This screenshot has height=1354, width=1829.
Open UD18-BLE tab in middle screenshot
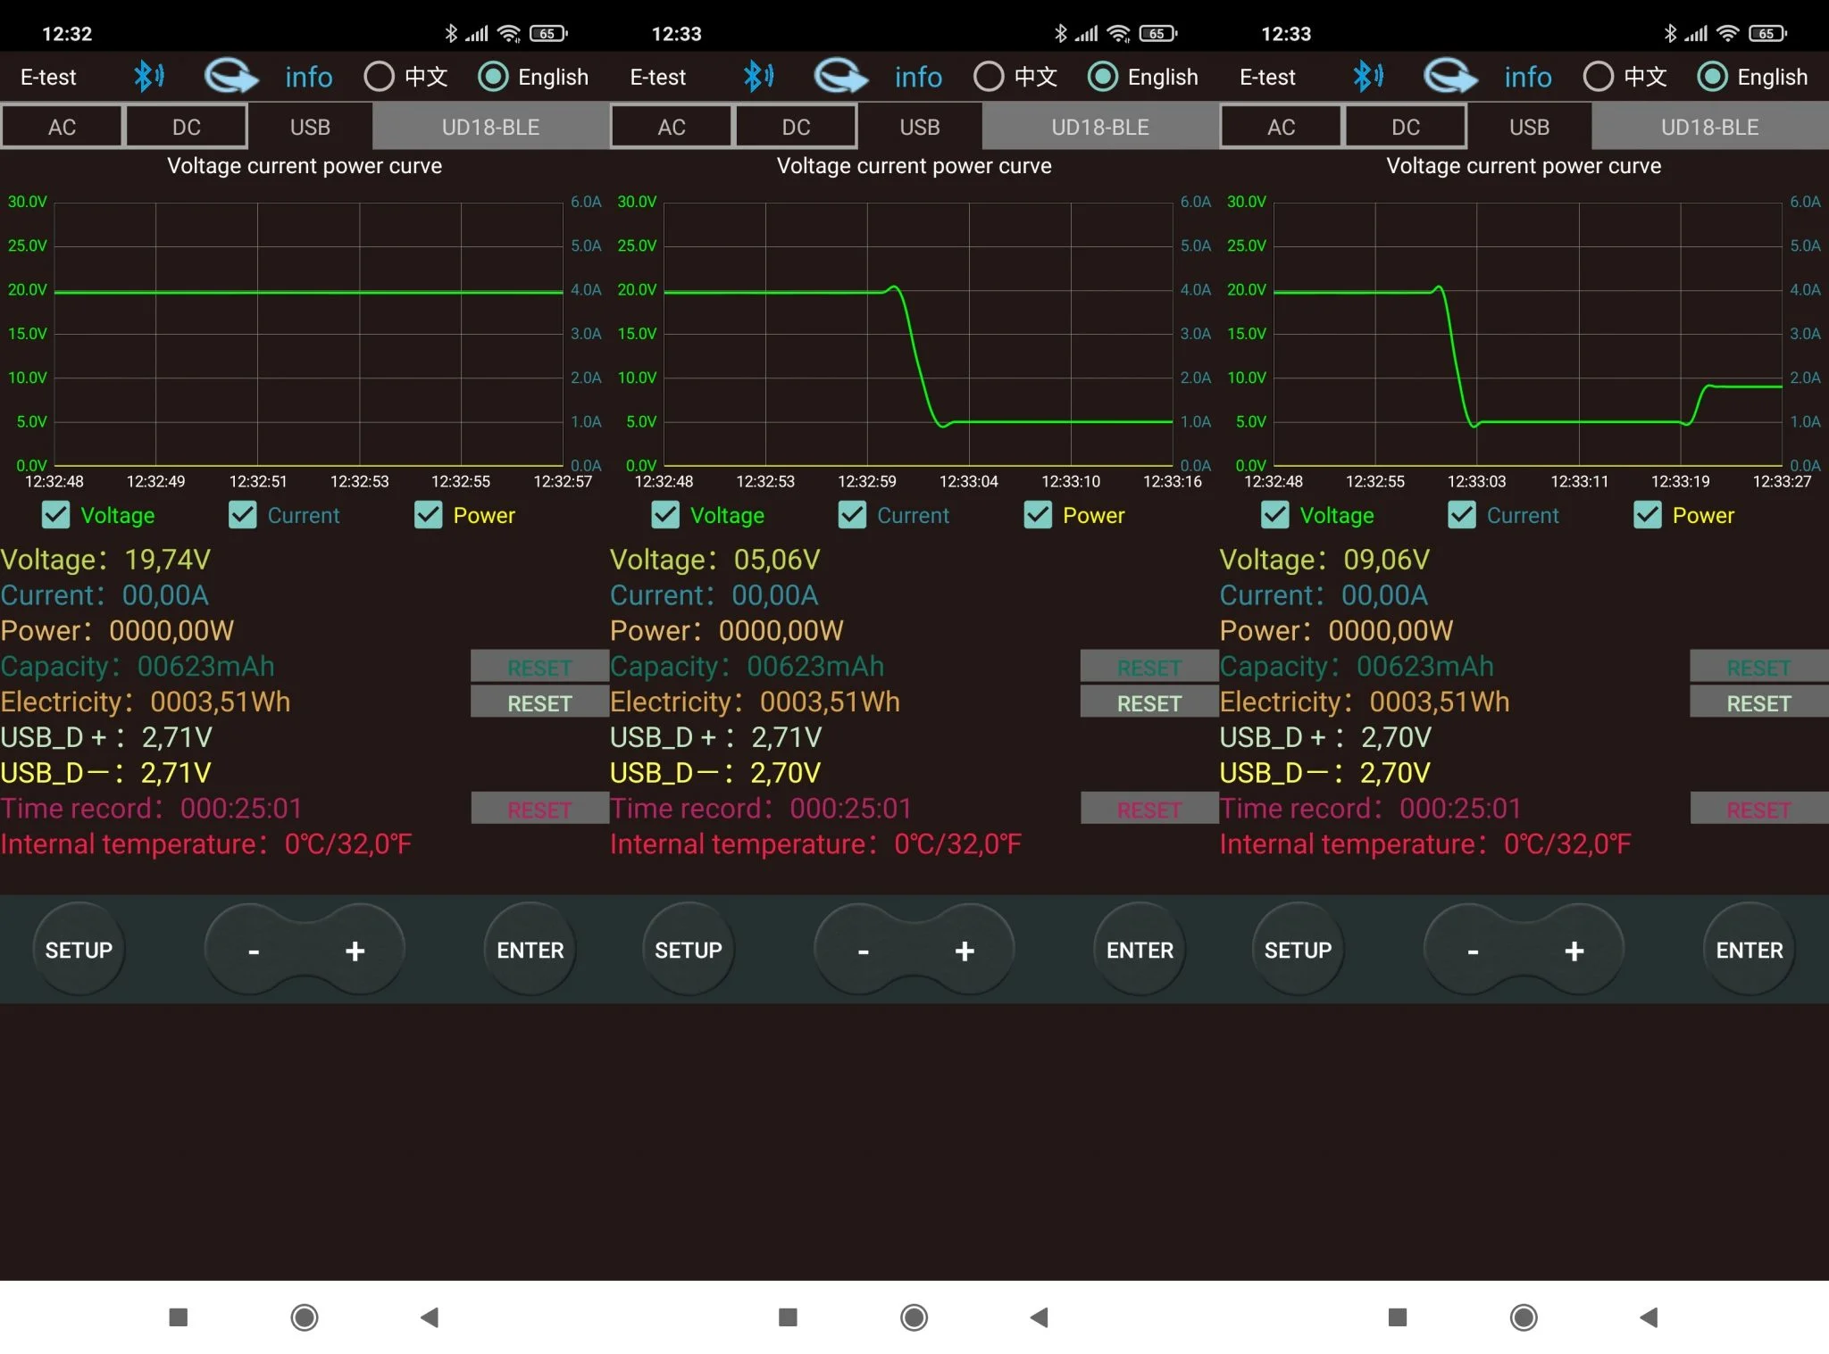(x=1099, y=127)
